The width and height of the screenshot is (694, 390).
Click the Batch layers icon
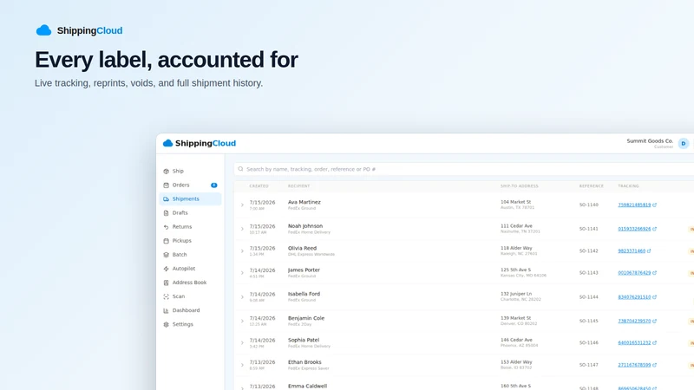(x=166, y=255)
